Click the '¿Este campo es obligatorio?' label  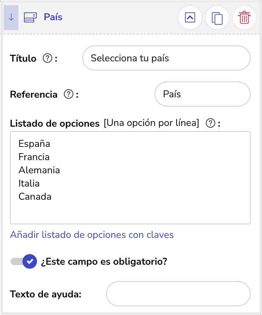click(x=104, y=261)
